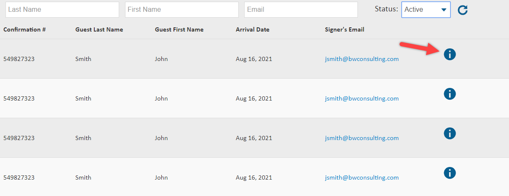Sort by Arrival Date column header
Image resolution: width=509 pixels, height=196 pixels.
point(253,30)
